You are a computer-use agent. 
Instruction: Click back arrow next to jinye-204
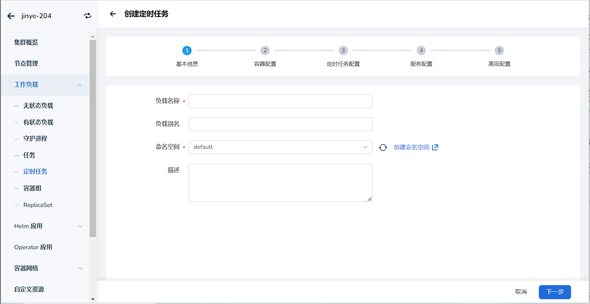pos(11,16)
